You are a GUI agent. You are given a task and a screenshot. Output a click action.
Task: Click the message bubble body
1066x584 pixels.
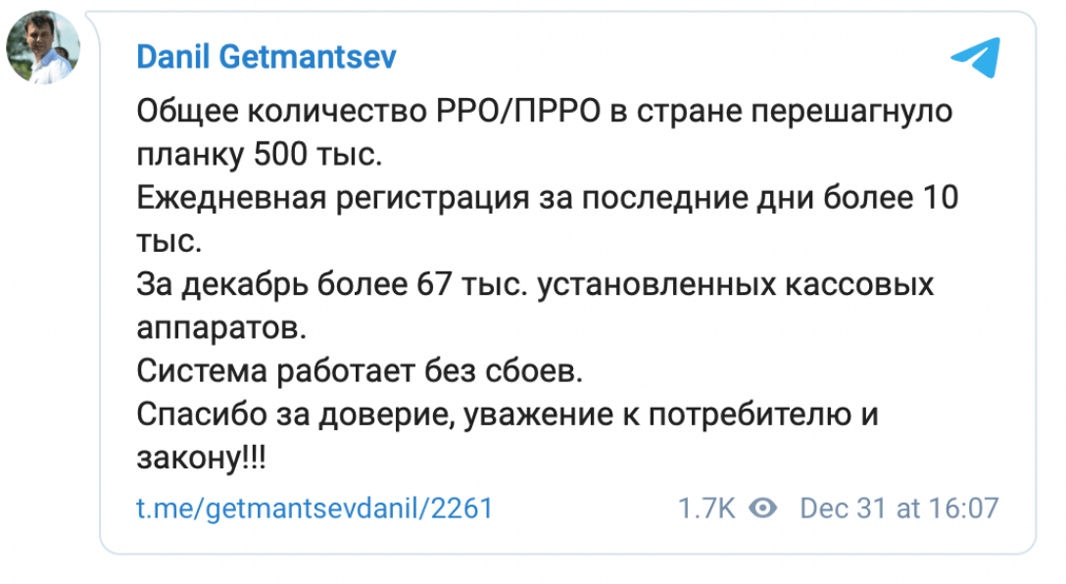(539, 284)
